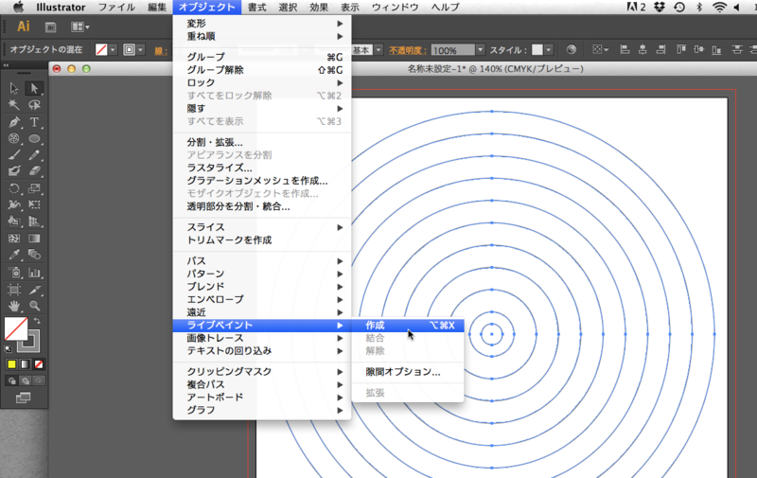
Task: Click Horizontal Align Left icon
Action: [x=625, y=50]
